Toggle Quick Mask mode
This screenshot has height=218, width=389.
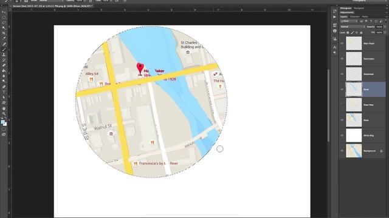(4, 129)
